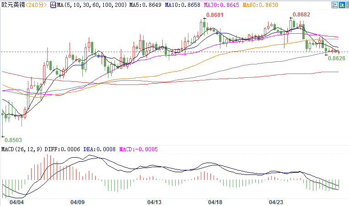Select the MA10:0.8658 readout
349x206 pixels.
[x=183, y=5]
